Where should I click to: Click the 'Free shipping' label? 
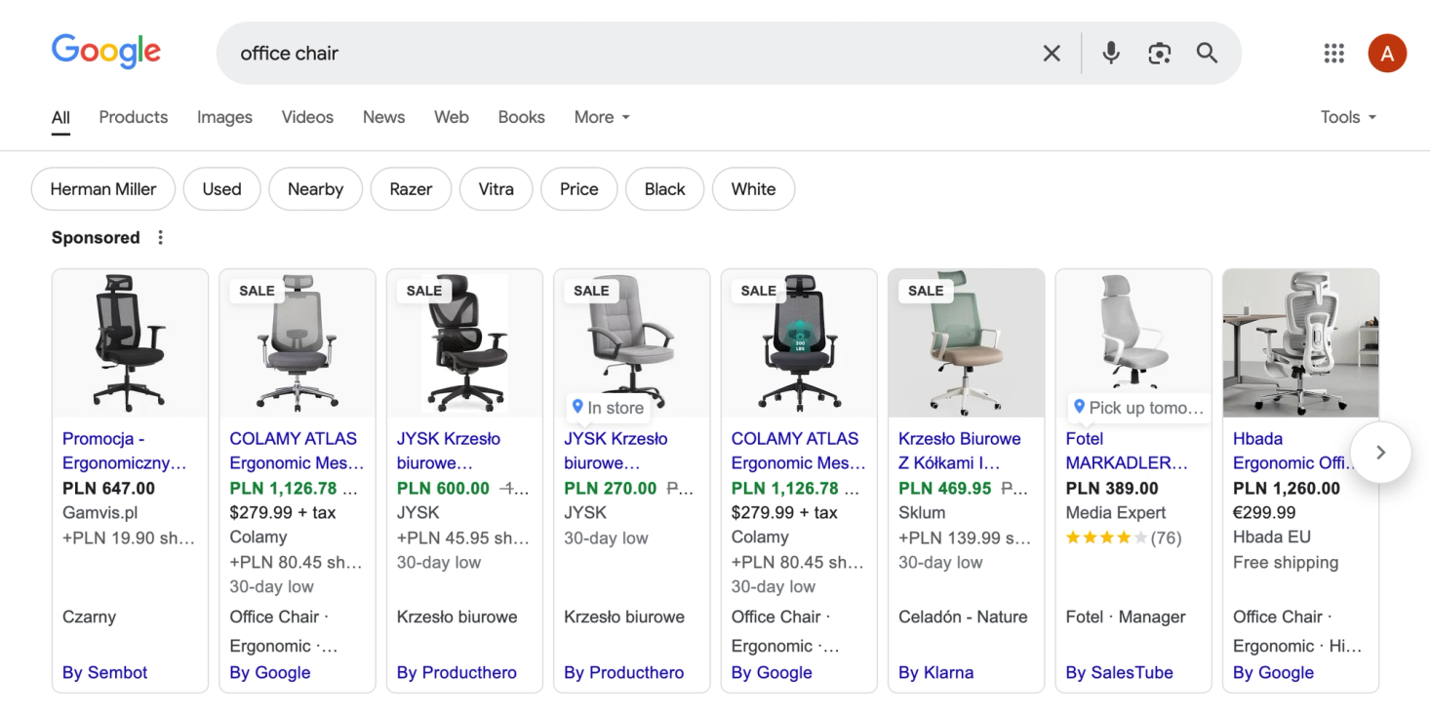[1286, 563]
